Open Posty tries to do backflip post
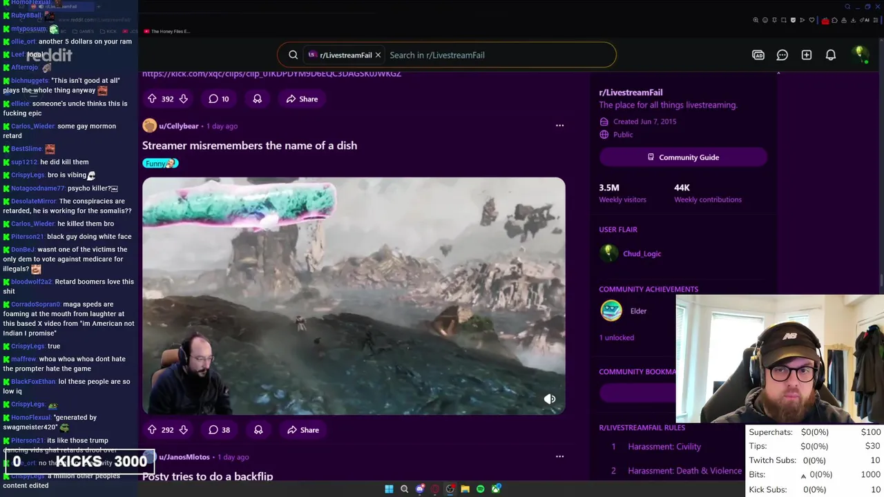Screen dimensions: 884x497 [x=207, y=476]
